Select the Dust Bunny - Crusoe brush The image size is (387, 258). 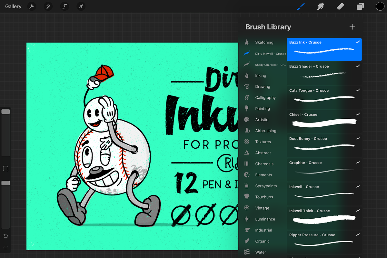point(324,146)
